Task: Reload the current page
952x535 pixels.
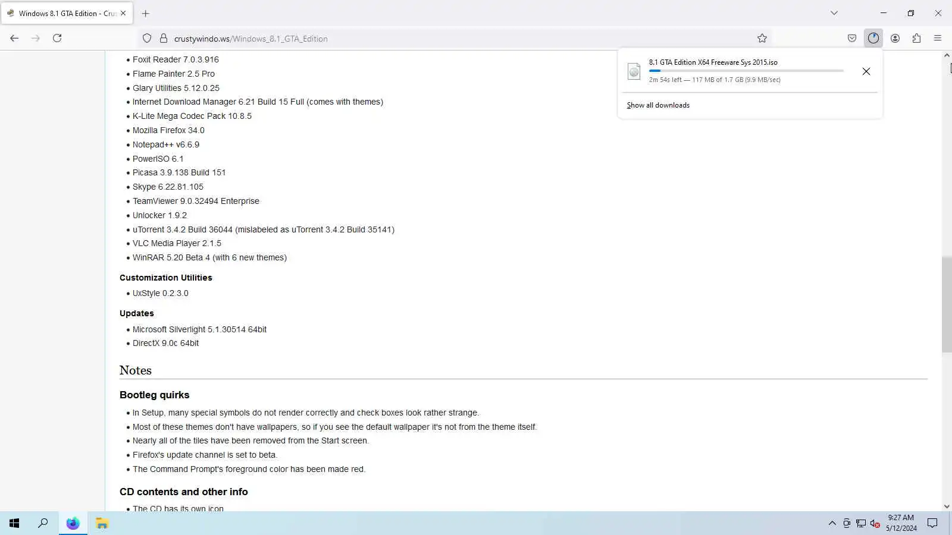Action: click(57, 38)
